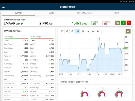Click the chart zoom in plus control
Viewport: 135px width, 101px height.
click(x=95, y=69)
